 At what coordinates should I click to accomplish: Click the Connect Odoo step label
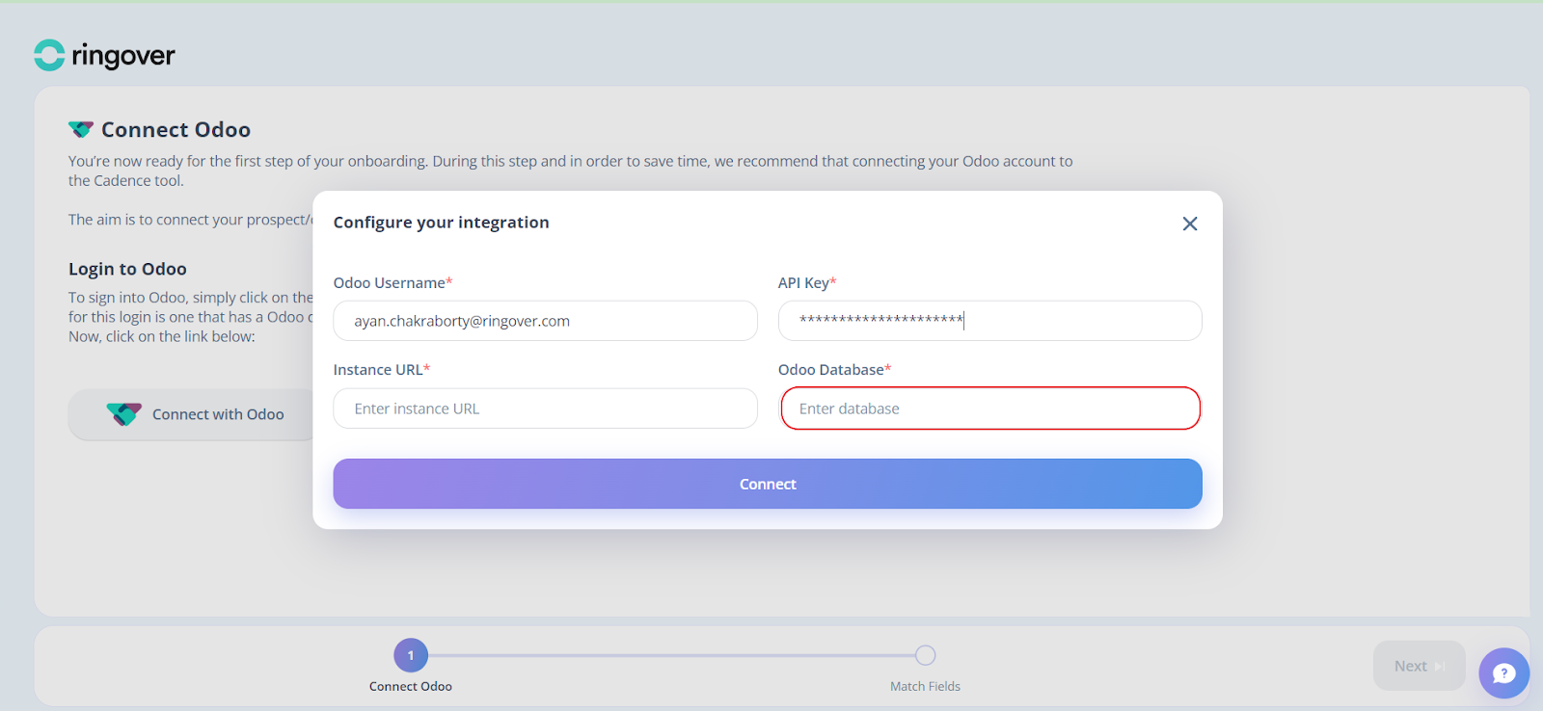click(411, 686)
